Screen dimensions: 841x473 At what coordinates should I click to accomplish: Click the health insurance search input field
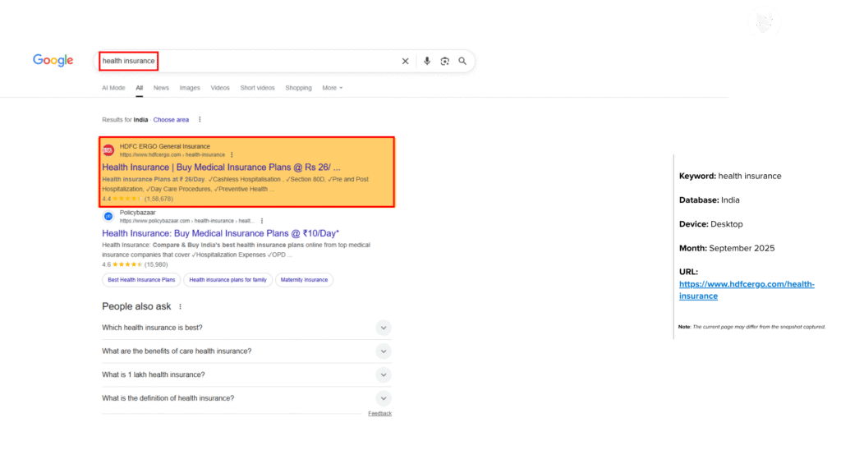tap(246, 62)
